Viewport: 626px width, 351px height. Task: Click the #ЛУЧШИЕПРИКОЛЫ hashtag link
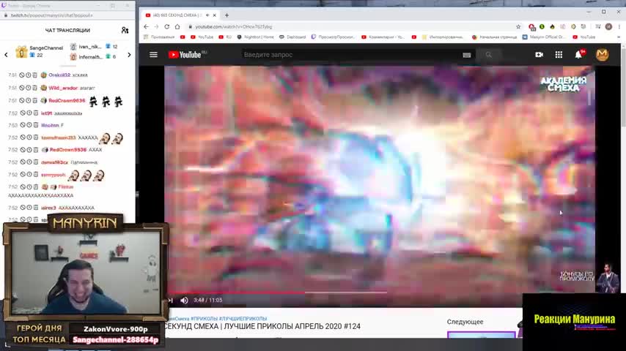click(x=243, y=319)
